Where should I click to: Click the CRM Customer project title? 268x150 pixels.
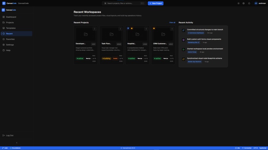pos(160,44)
